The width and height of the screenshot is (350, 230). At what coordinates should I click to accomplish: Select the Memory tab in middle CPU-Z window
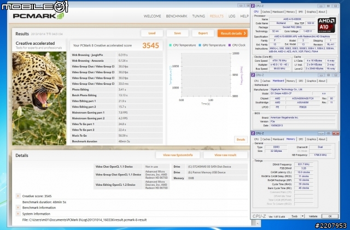tap(290, 81)
